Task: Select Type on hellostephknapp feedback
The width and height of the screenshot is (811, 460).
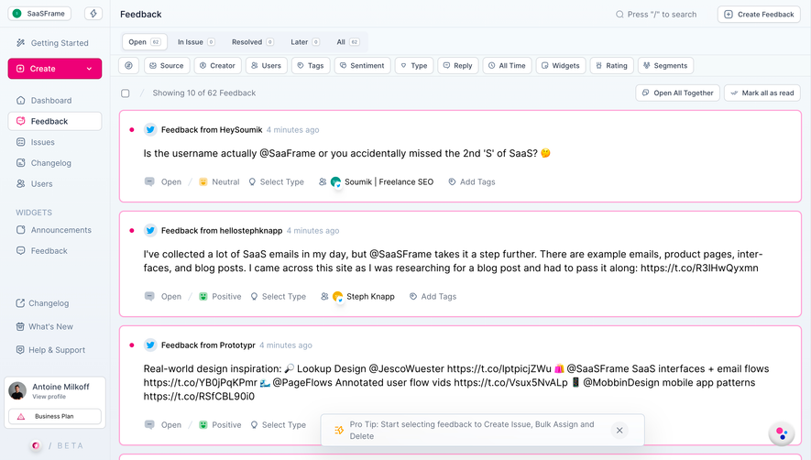Action: pos(279,297)
